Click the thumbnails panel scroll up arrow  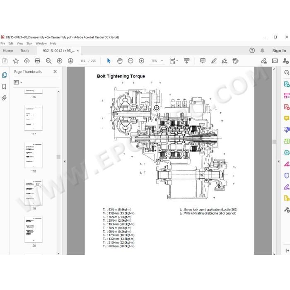tap(58, 92)
